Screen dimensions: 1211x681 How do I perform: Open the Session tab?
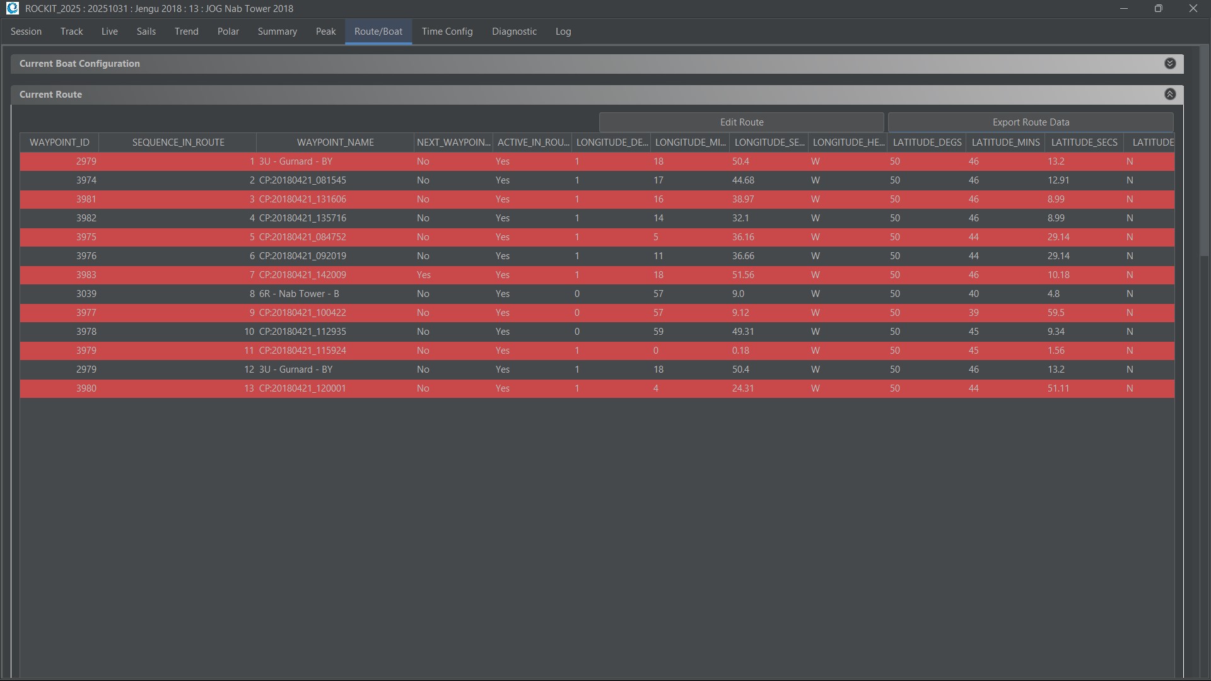pos(26,32)
